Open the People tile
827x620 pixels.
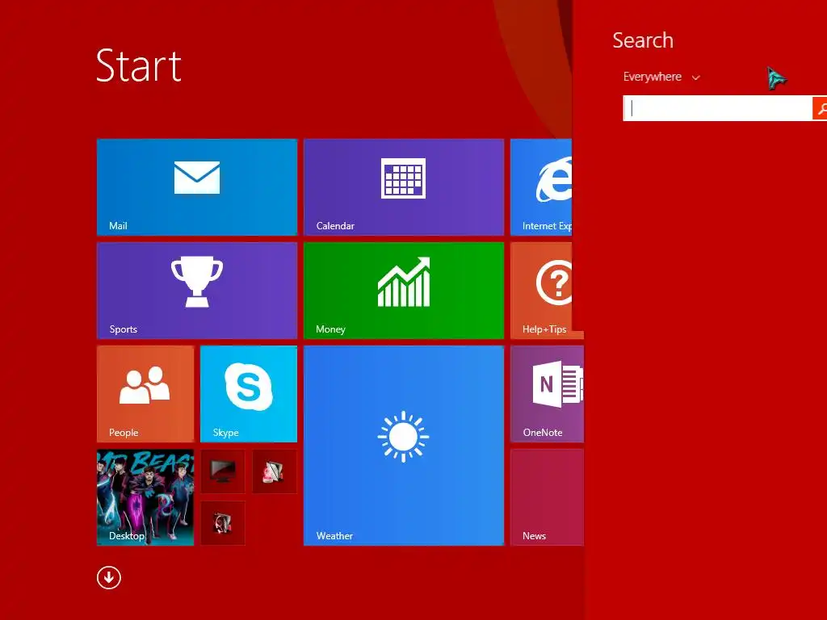click(145, 394)
